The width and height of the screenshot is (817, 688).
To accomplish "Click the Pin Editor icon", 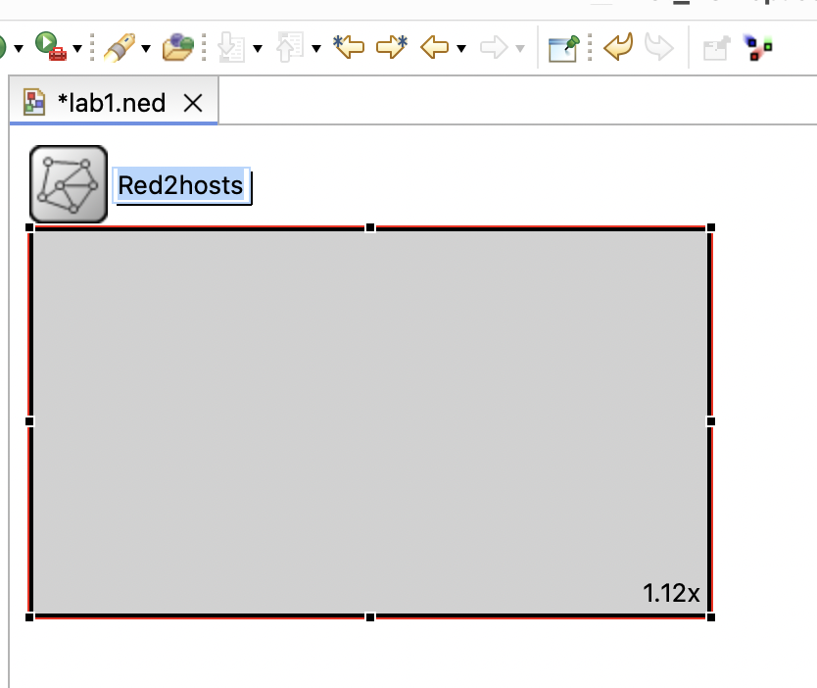I will pyautogui.click(x=564, y=48).
